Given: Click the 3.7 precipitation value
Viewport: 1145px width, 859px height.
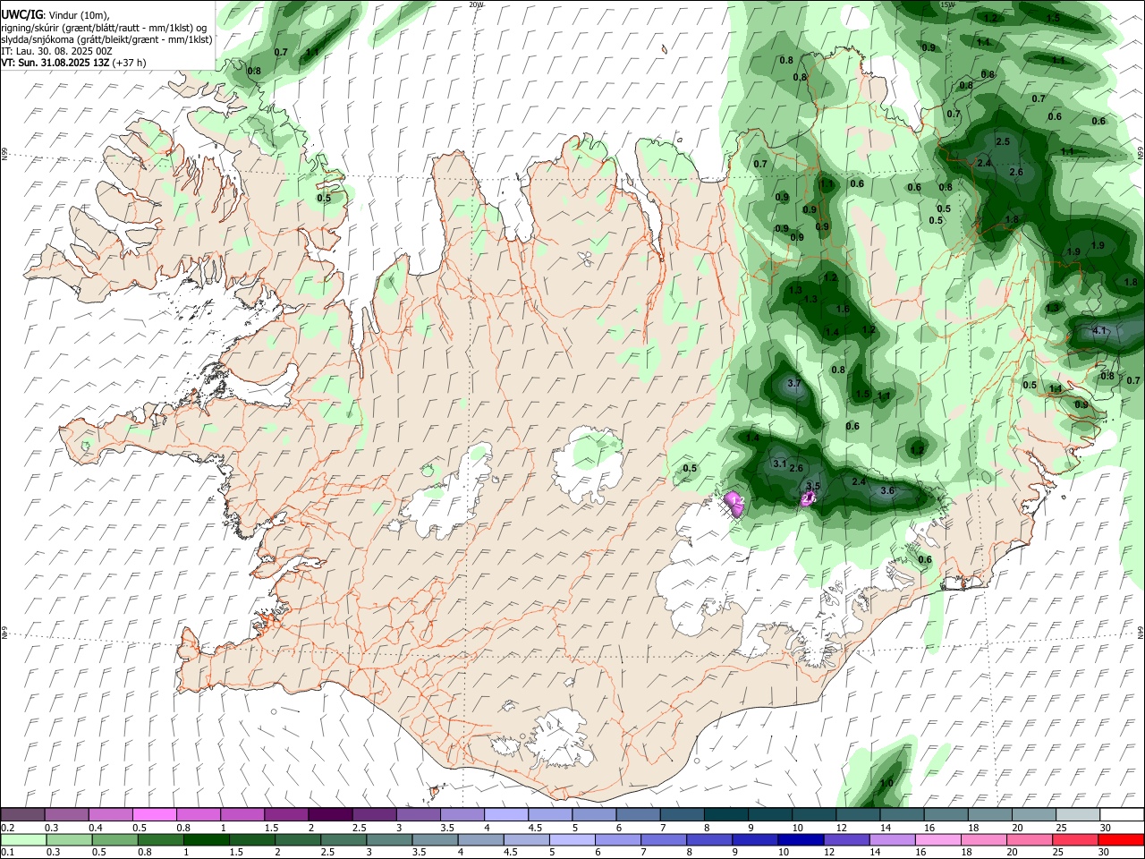Looking at the screenshot, I should coord(793,384).
